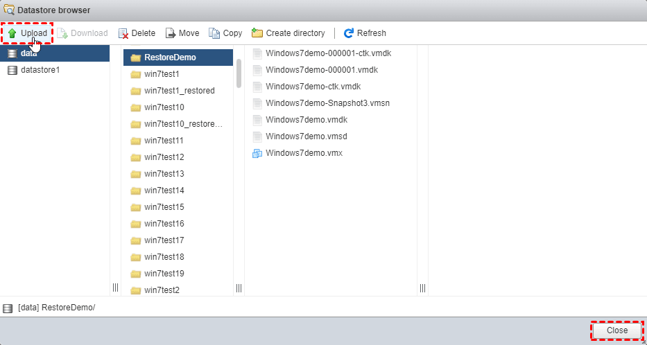This screenshot has height=345, width=647.
Task: Open the win7test15 folder
Action: [x=164, y=207]
